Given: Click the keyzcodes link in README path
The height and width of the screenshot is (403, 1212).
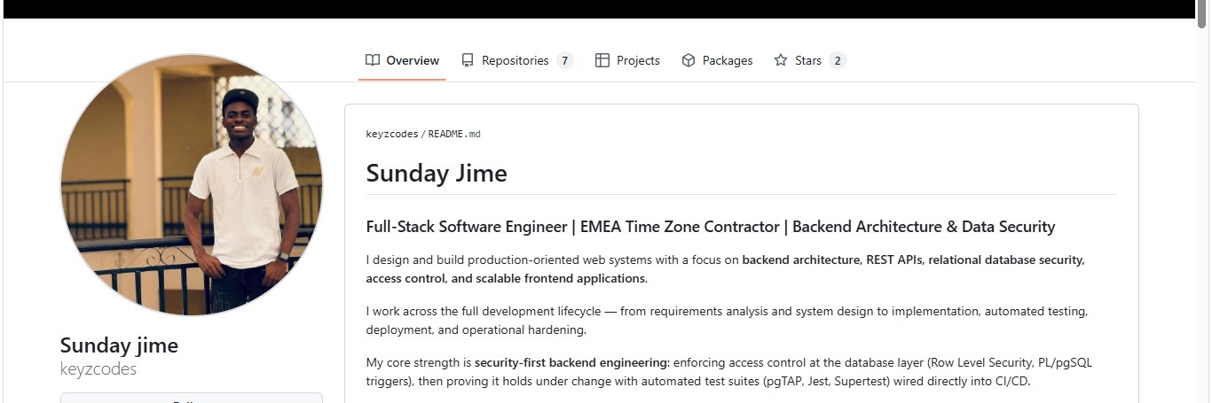Looking at the screenshot, I should (x=392, y=134).
